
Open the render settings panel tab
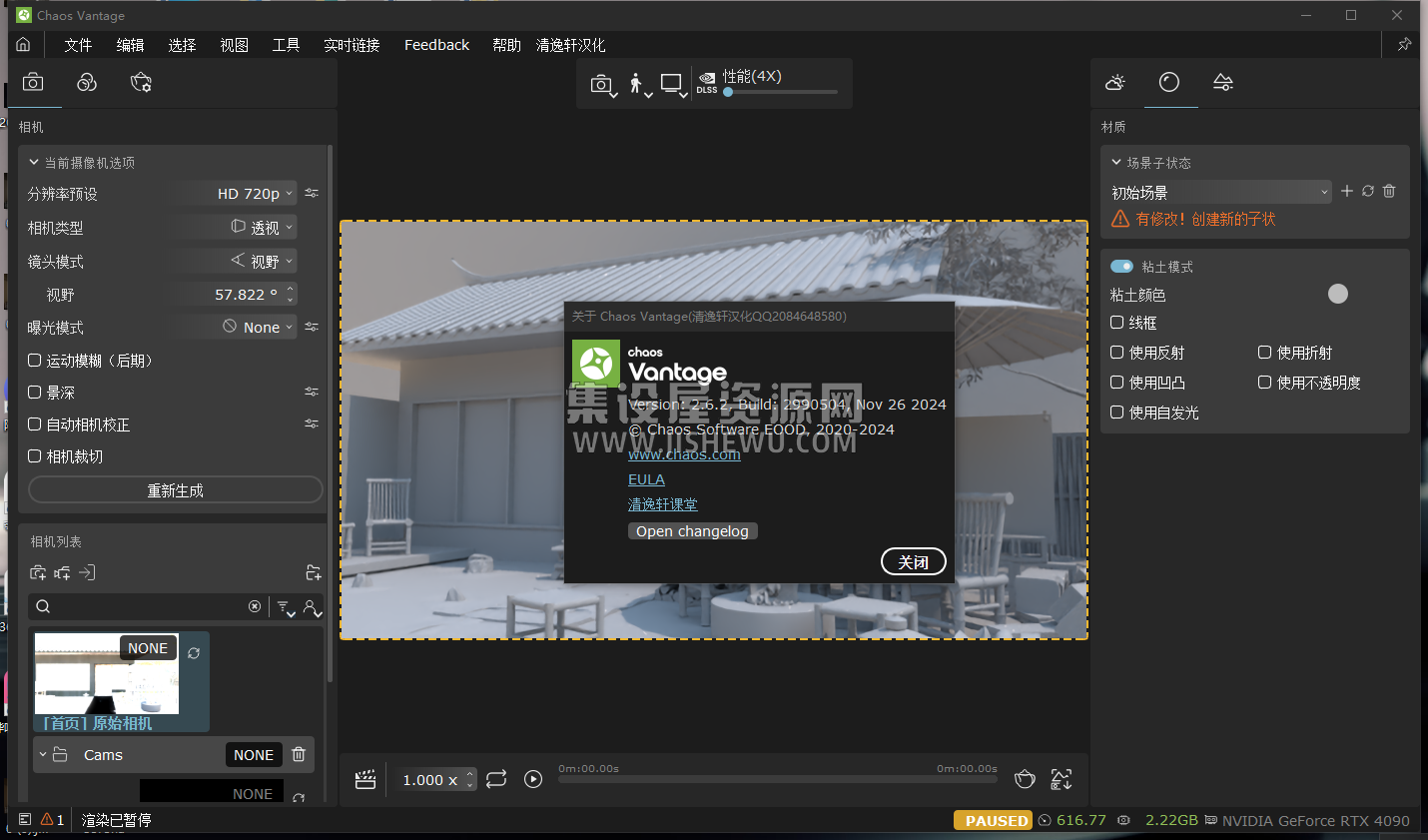tap(141, 83)
